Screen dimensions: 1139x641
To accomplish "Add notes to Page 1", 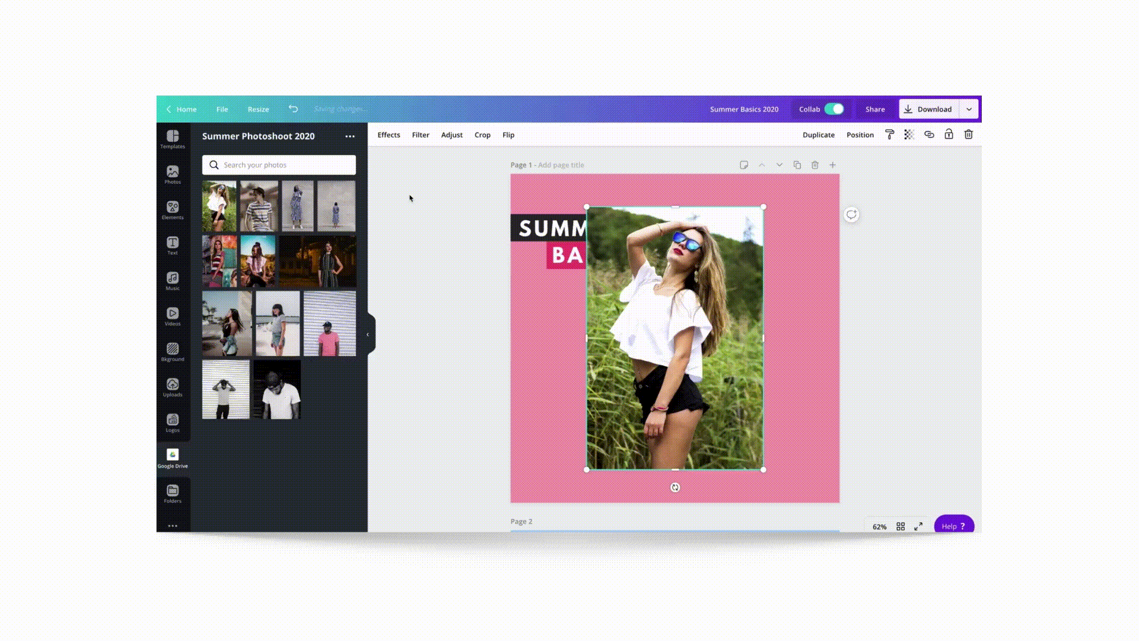I will click(x=744, y=165).
